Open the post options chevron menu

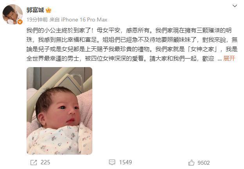235,6
